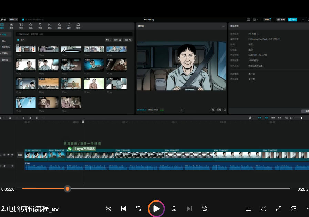This screenshot has width=309, height=217.
Task: Open the 排序 sort dropdown
Action: pos(117,40)
